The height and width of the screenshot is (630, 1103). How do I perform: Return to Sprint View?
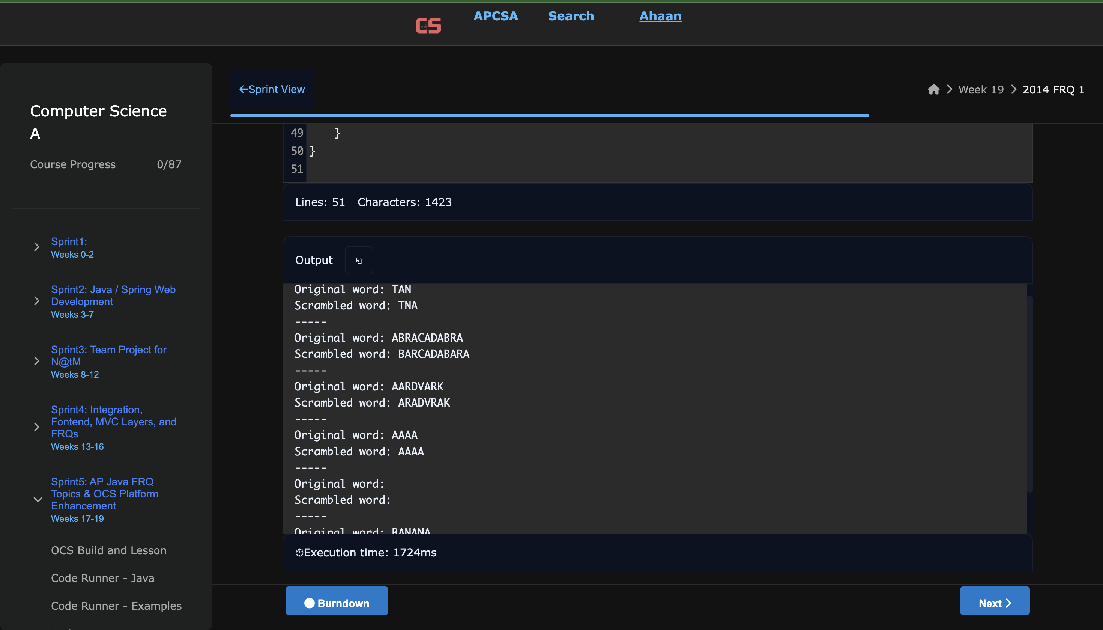(x=272, y=90)
